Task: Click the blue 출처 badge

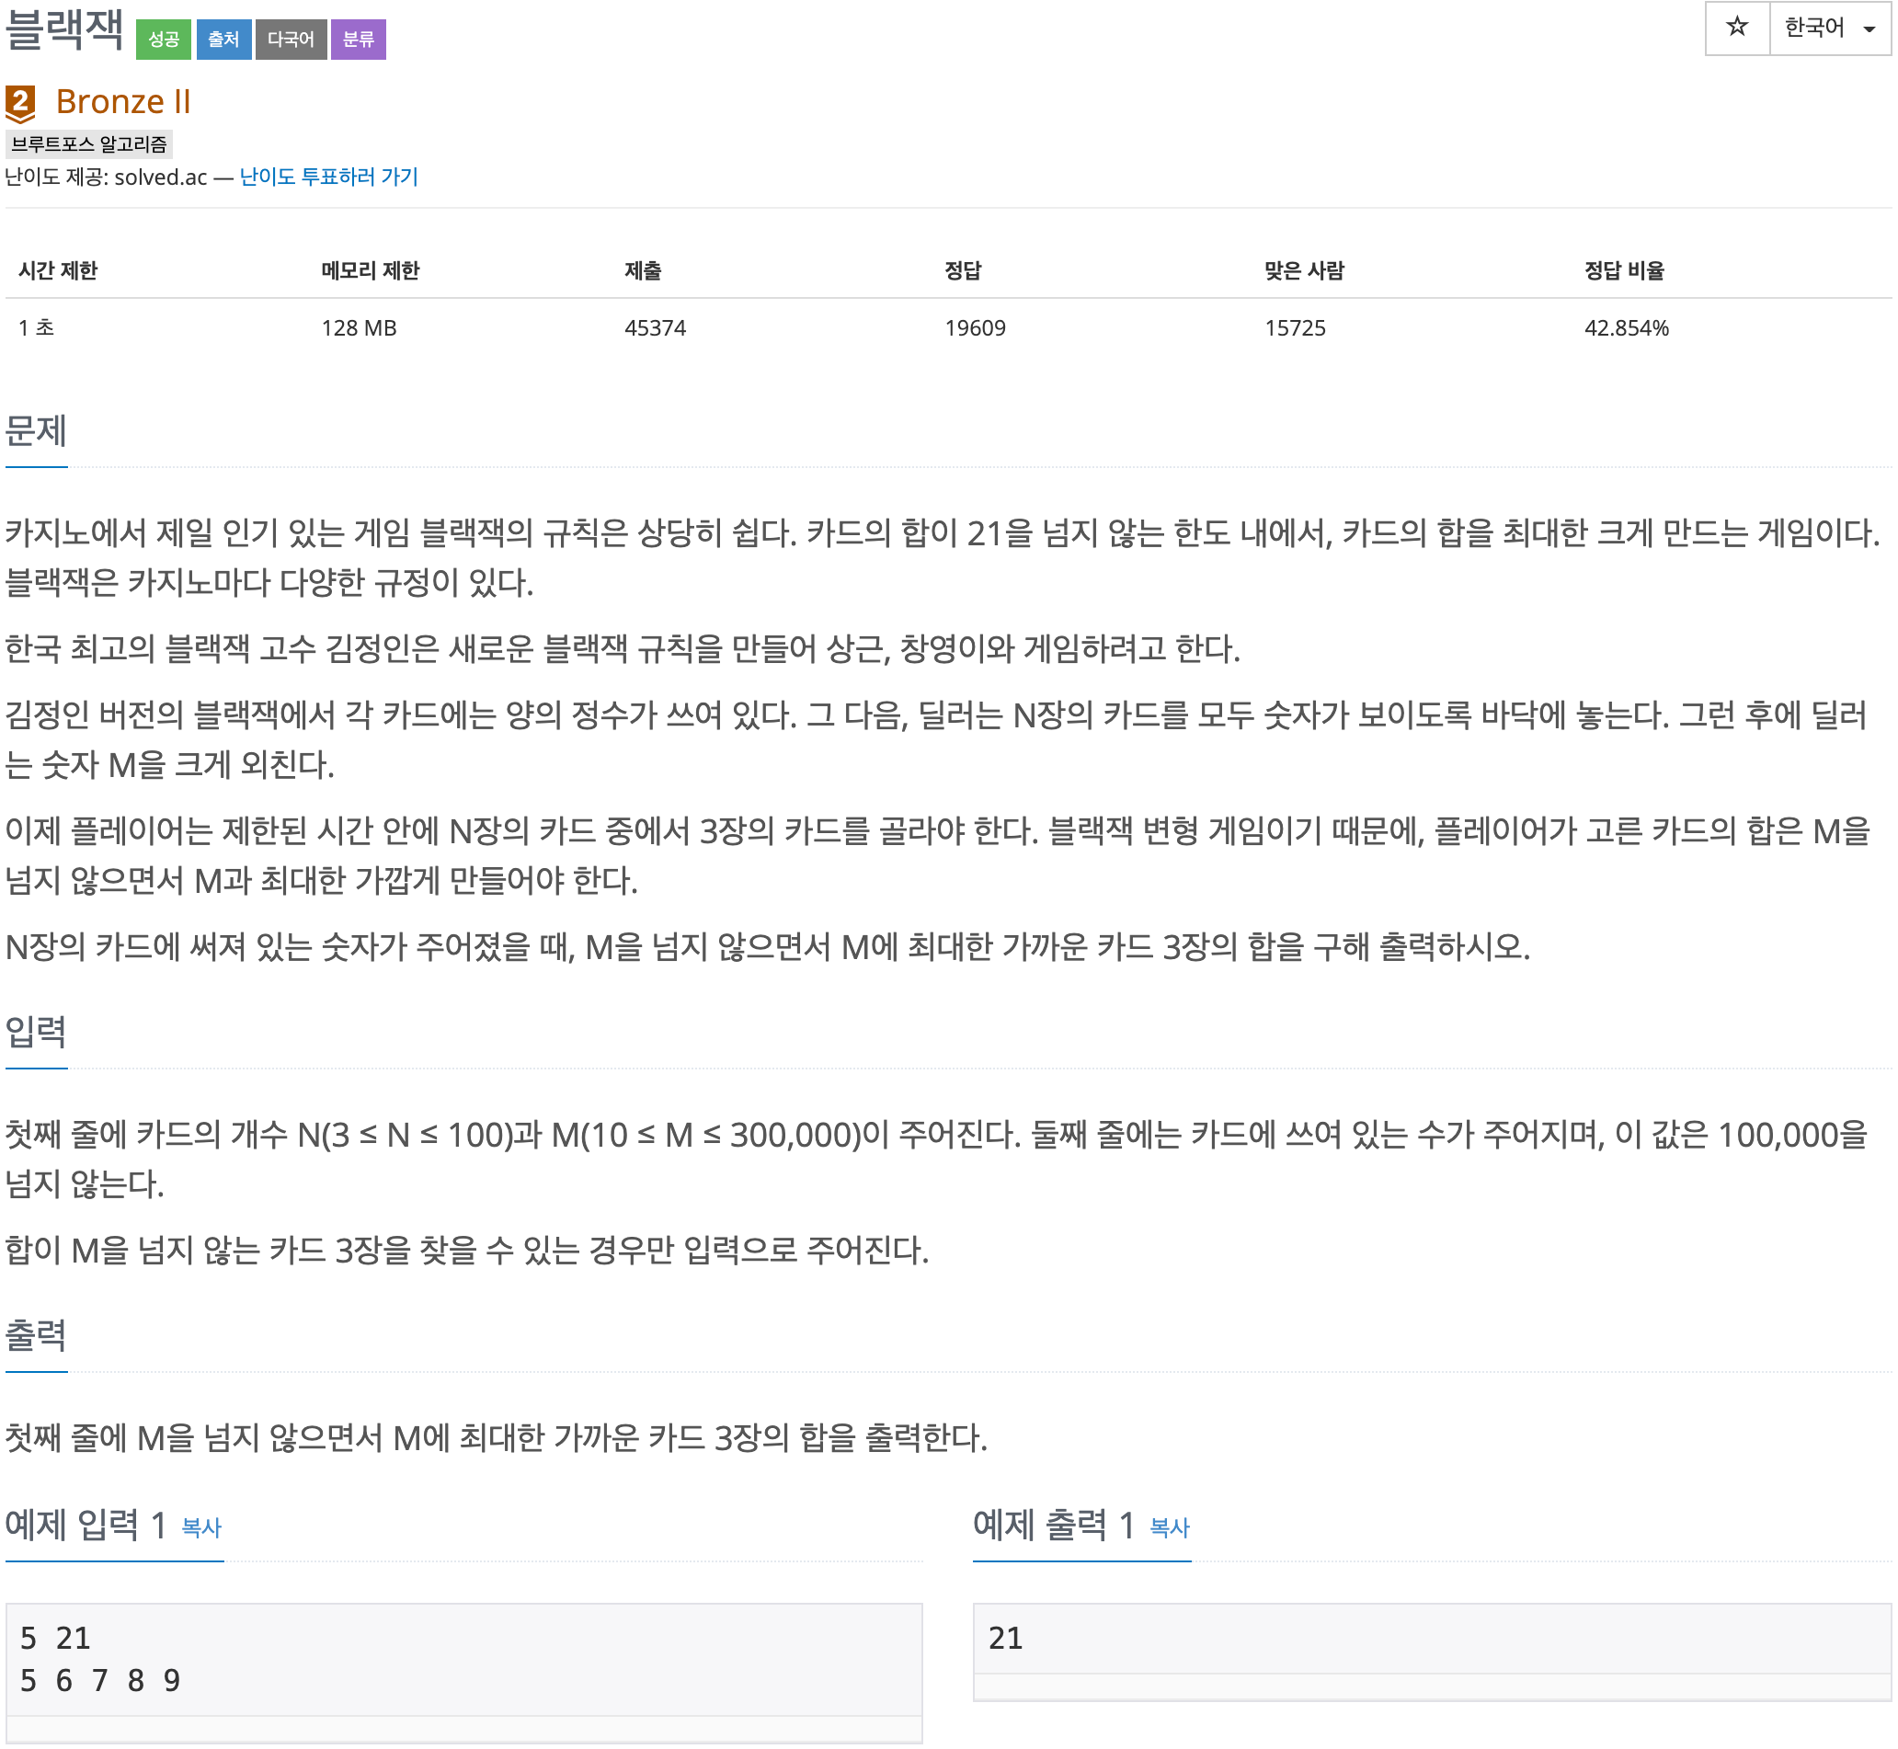Action: coord(223,40)
